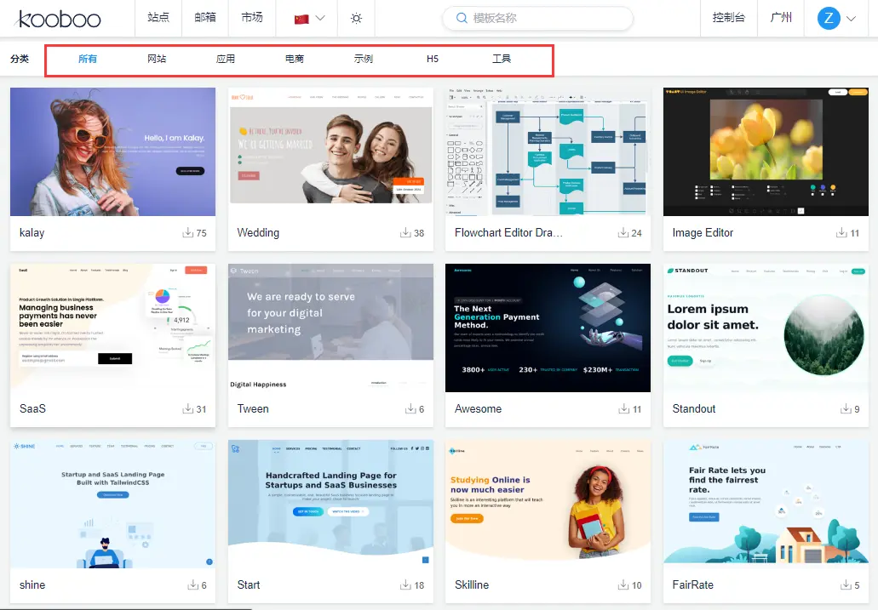This screenshot has height=610, width=878.
Task: Click download icon on Wedding template
Action: pos(405,232)
